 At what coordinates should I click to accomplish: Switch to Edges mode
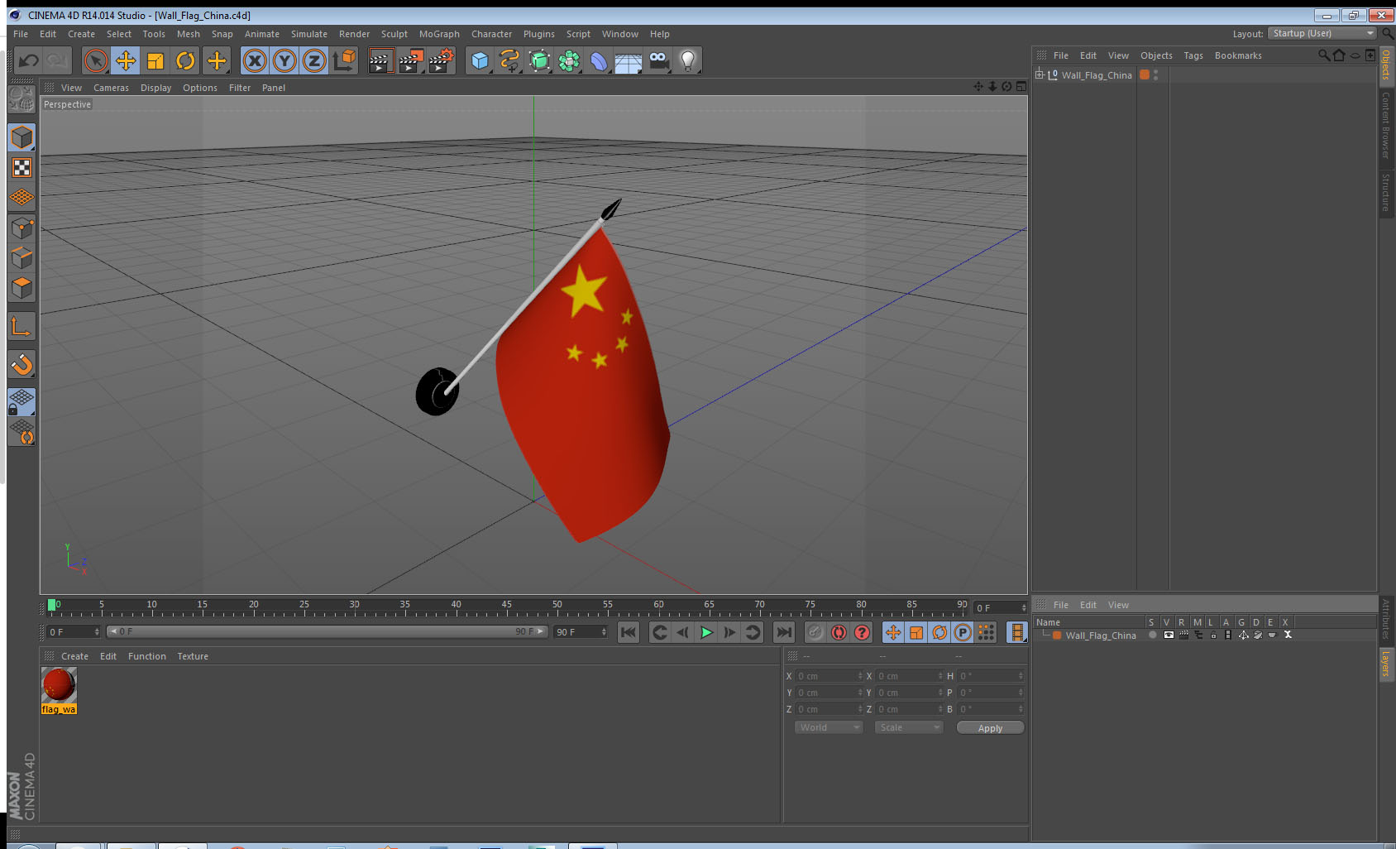[x=22, y=258]
